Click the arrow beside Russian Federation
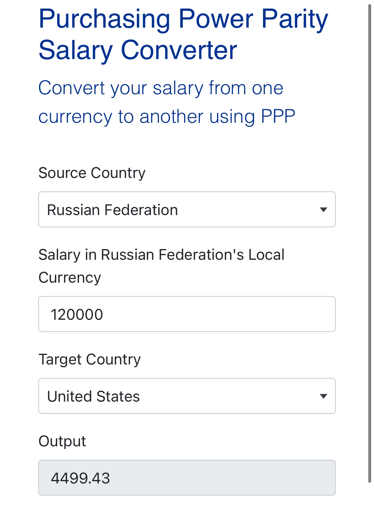Screen dimensions: 374x505 click(x=323, y=210)
